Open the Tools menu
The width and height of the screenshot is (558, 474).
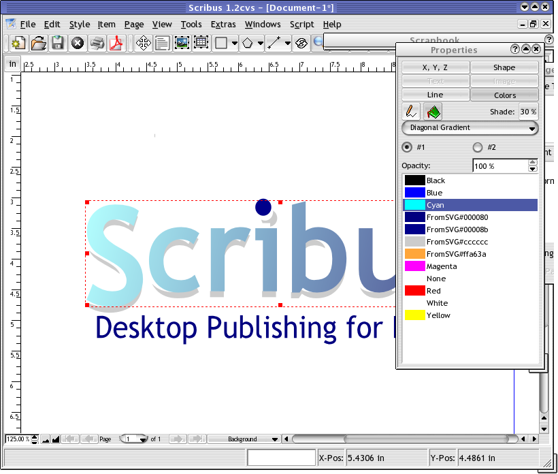[191, 25]
